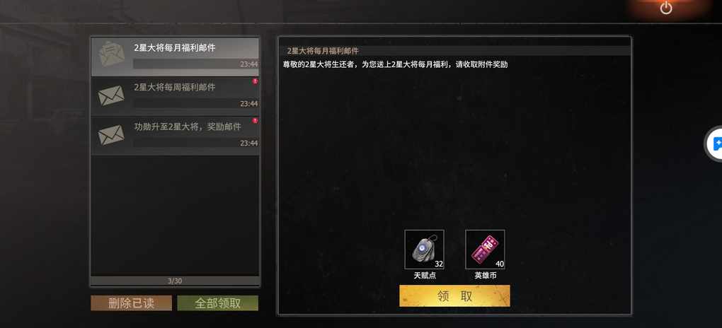Delete read mails via 删除已读
Image resolution: width=722 pixels, height=328 pixels.
point(131,303)
